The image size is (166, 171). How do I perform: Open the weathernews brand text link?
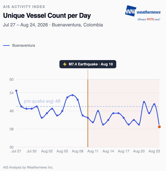click(x=148, y=12)
